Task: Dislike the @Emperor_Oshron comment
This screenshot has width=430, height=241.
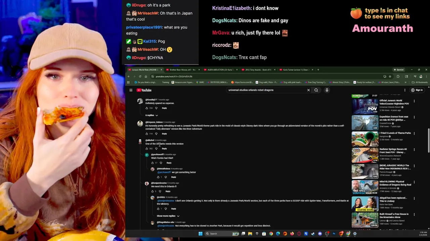Action: (x=156, y=134)
